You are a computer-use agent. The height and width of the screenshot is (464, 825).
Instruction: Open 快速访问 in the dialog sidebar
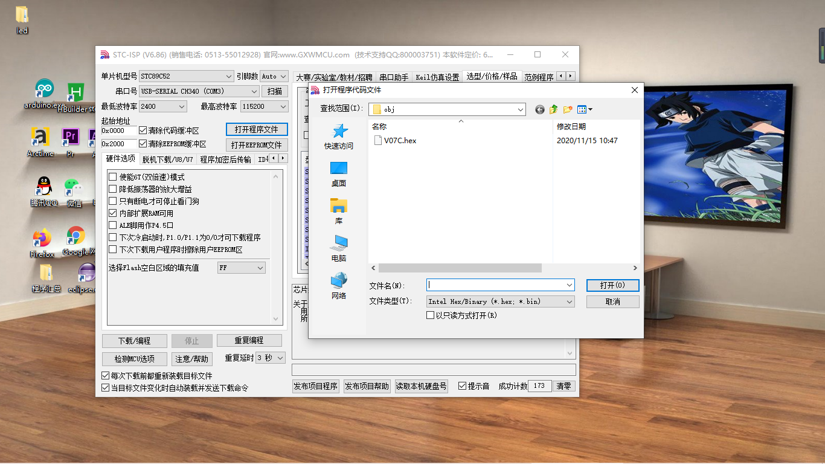[x=339, y=137]
